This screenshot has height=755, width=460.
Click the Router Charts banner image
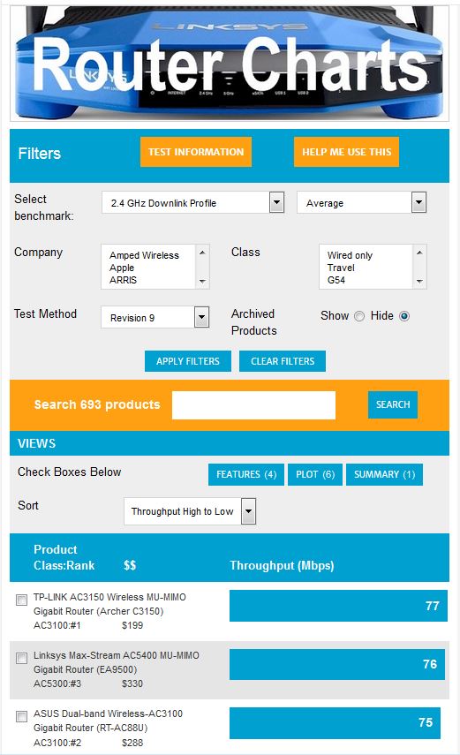coord(230,63)
